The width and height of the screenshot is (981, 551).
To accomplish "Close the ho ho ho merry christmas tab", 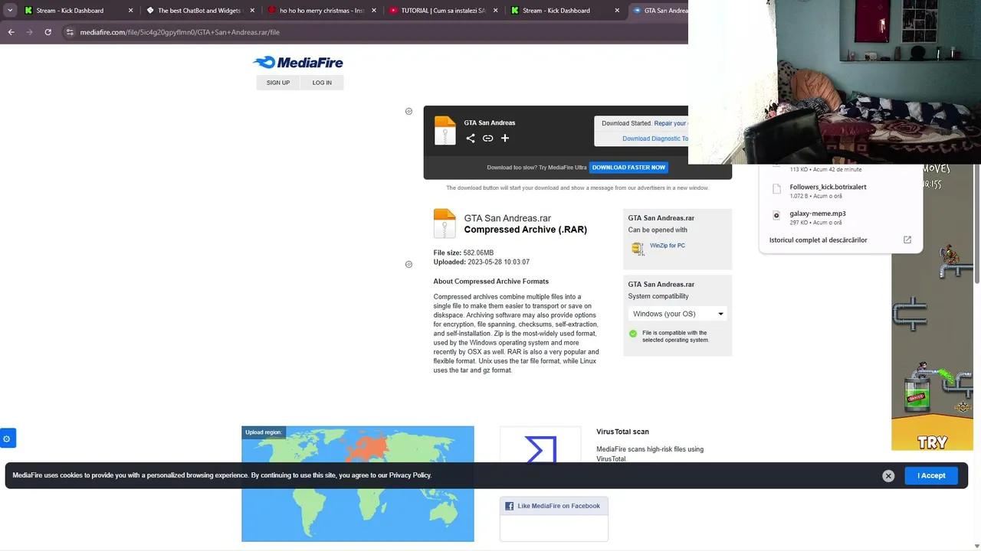I will click(x=374, y=11).
